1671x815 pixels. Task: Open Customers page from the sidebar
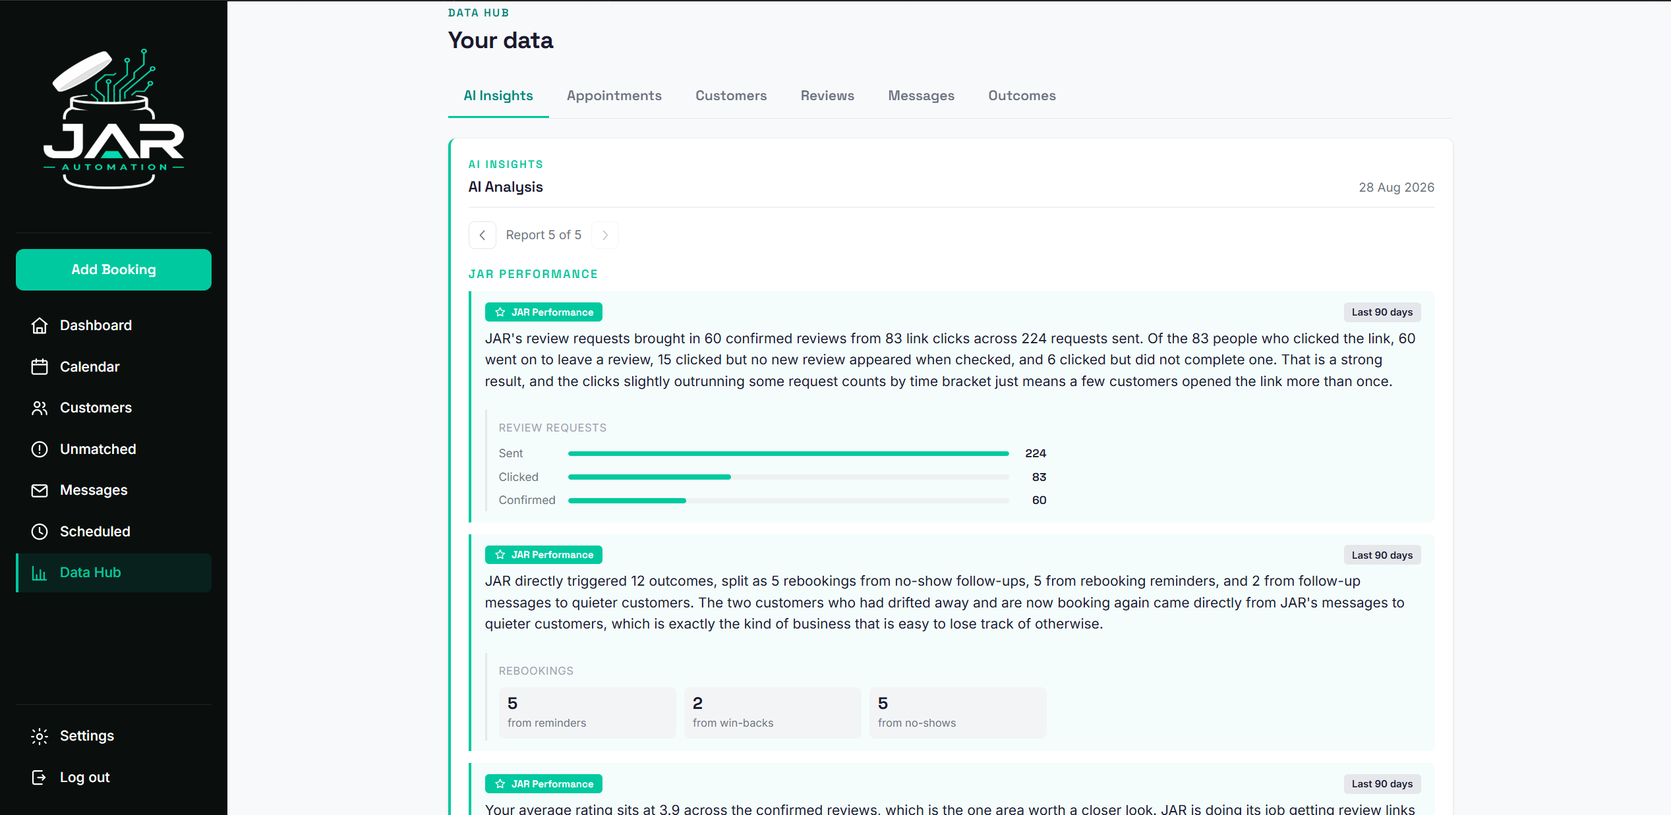(113, 408)
